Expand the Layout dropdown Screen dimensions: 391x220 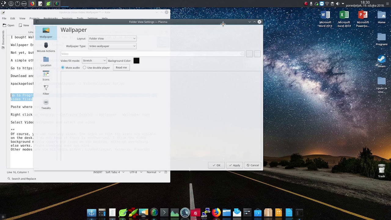[112, 38]
